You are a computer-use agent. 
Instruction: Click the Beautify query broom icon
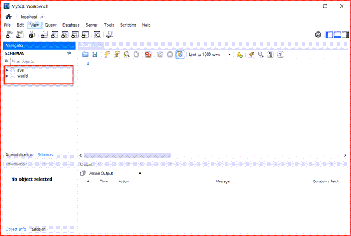point(251,54)
